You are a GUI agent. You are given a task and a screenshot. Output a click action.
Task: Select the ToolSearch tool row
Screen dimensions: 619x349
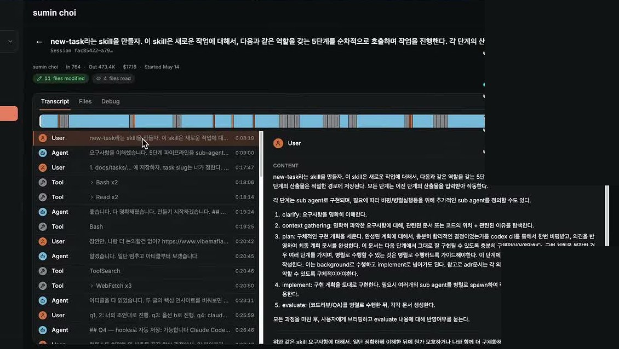(146, 271)
